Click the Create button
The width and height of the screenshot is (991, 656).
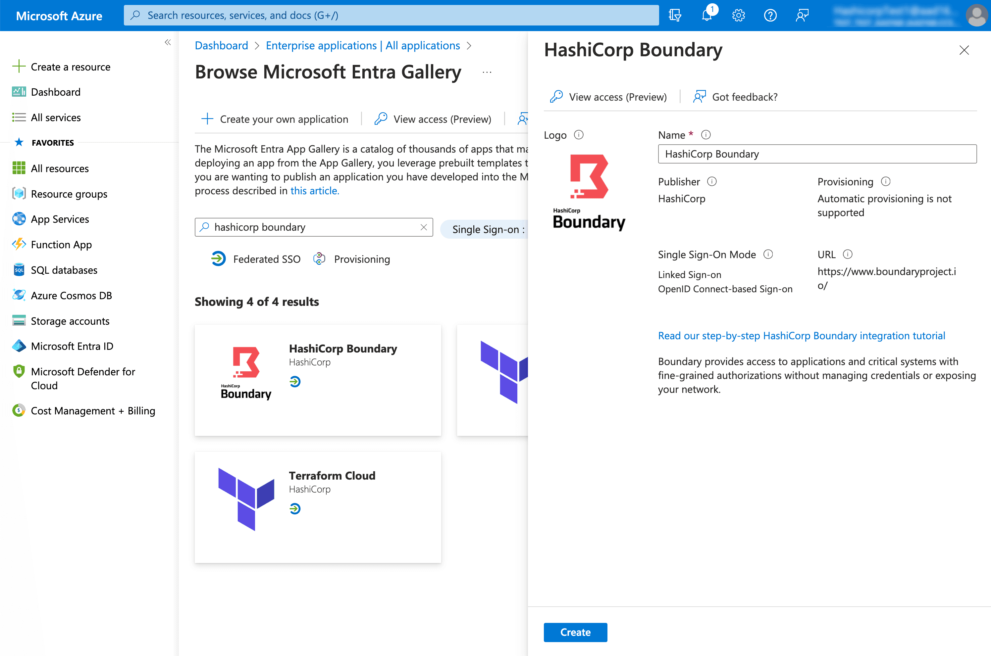pos(575,632)
